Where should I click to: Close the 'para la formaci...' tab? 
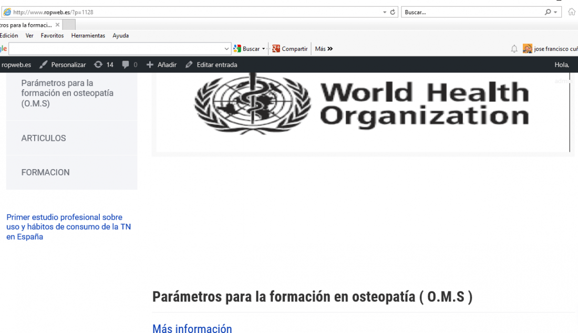pyautogui.click(x=57, y=25)
